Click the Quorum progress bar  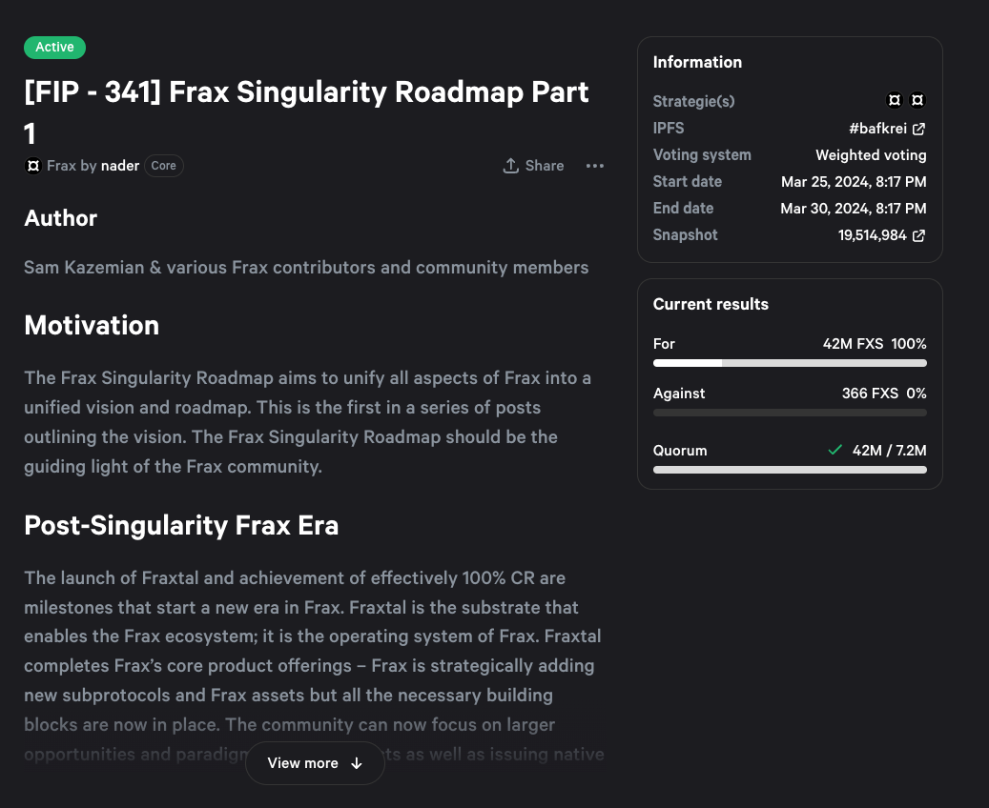point(789,470)
